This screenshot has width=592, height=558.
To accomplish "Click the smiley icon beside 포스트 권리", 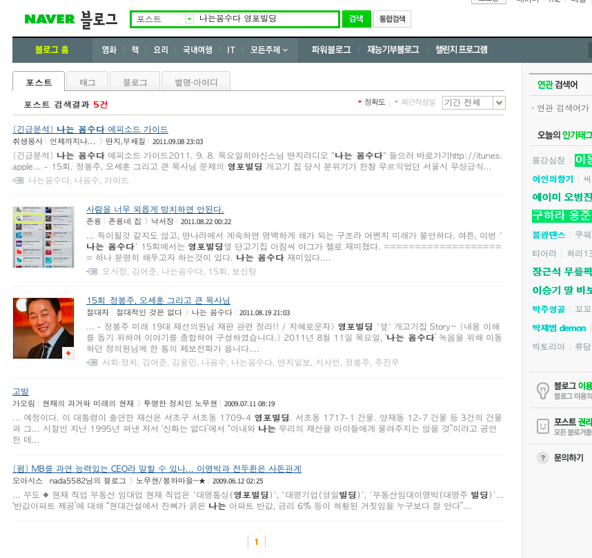I will coord(542,426).
